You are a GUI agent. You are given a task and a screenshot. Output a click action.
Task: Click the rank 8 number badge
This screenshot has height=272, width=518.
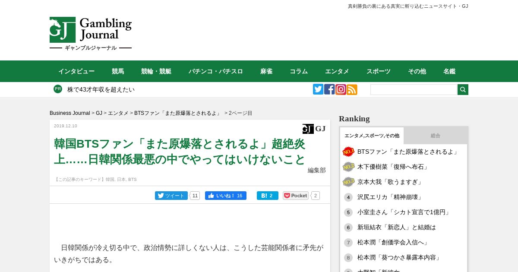click(x=348, y=258)
